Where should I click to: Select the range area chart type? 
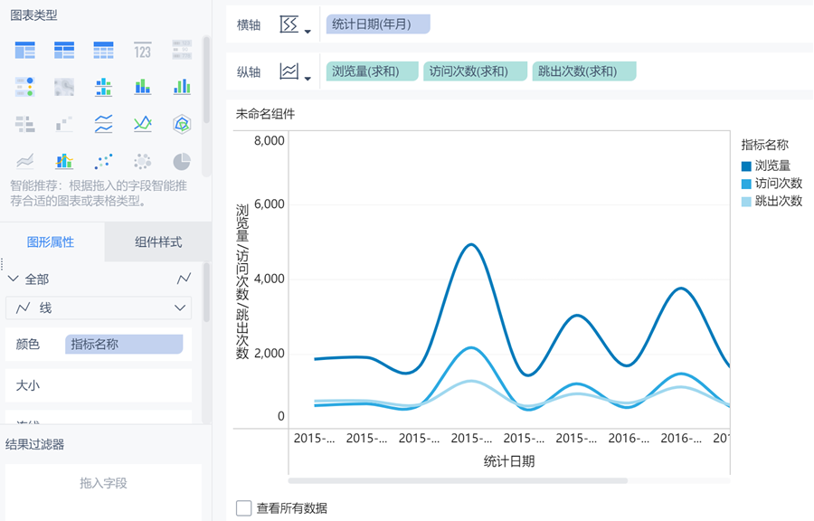click(25, 161)
